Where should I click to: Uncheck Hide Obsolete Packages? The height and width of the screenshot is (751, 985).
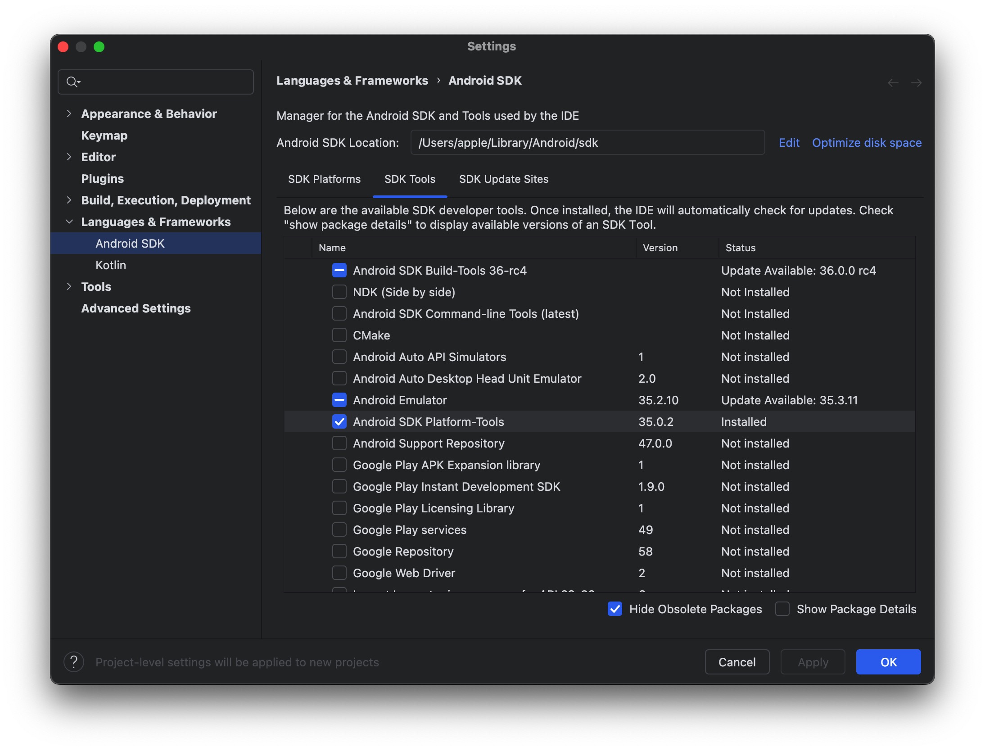point(615,609)
